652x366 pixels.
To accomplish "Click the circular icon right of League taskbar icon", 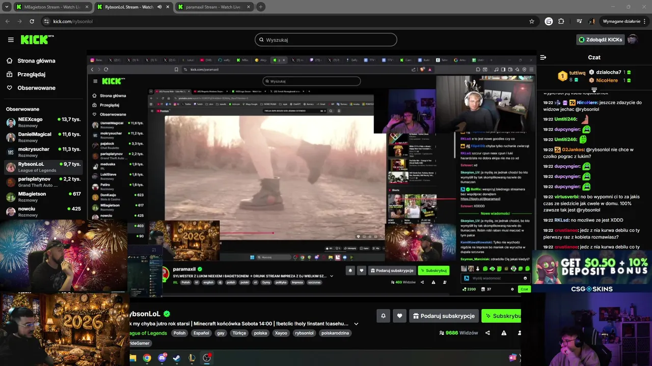I will [x=207, y=358].
